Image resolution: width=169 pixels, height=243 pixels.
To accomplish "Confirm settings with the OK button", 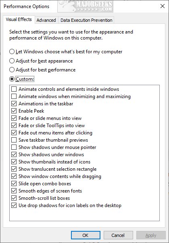I will pyautogui.click(x=86, y=235).
